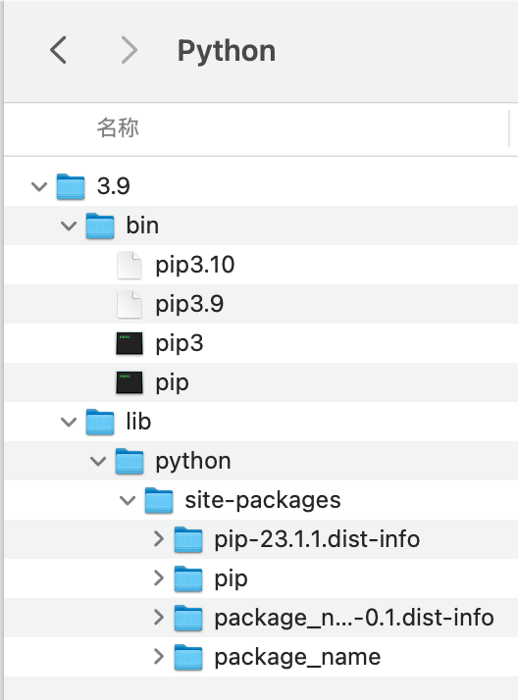Go back with the left arrow button

pyautogui.click(x=59, y=50)
